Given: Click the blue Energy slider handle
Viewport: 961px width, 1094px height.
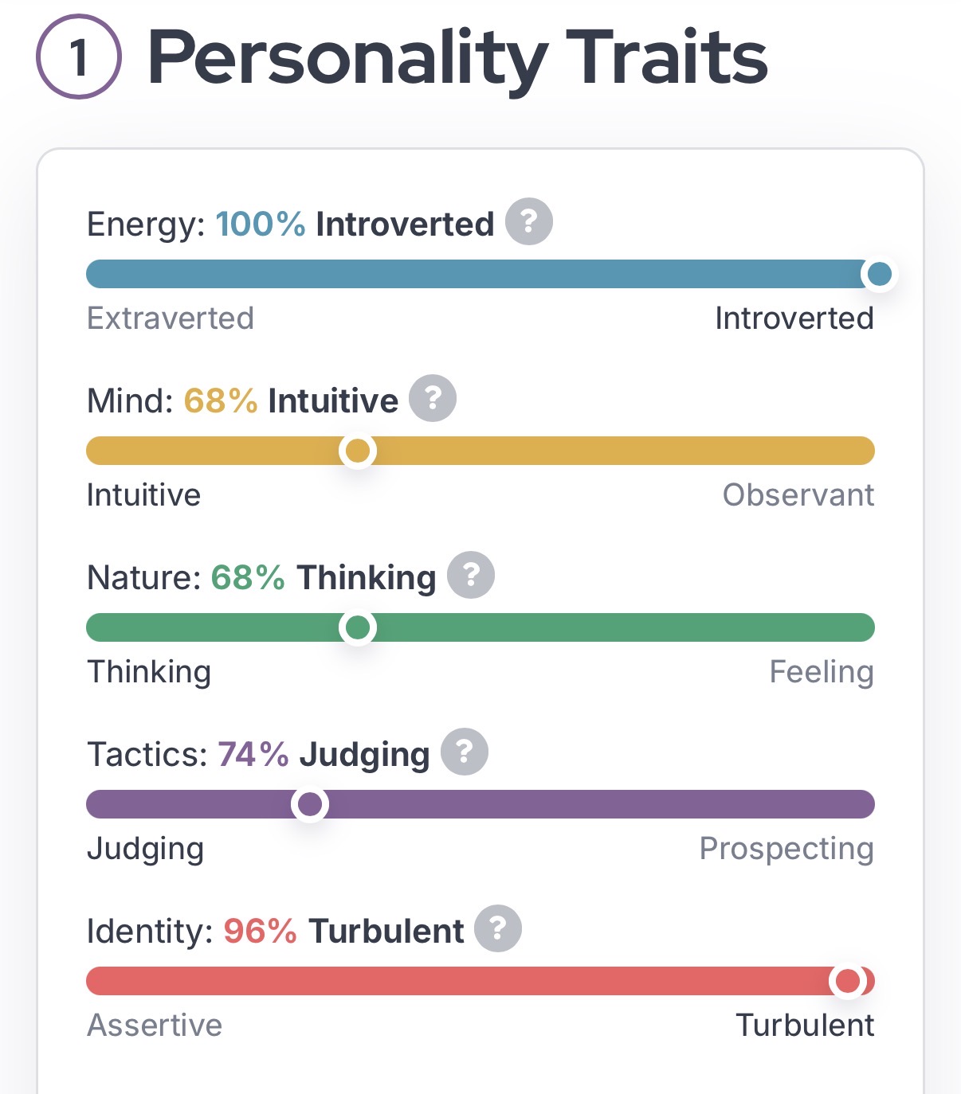Looking at the screenshot, I should pyautogui.click(x=879, y=275).
